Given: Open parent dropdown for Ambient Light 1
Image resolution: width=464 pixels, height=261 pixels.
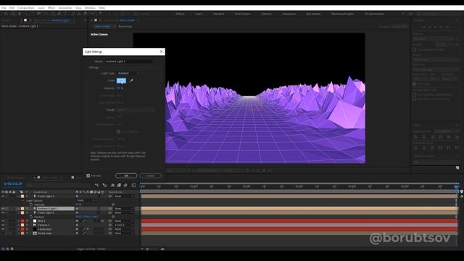Looking at the screenshot, I should coord(124,209).
